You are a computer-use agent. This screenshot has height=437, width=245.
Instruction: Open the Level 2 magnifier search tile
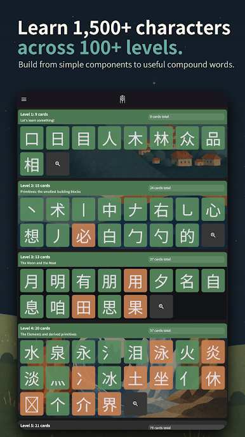coord(213,235)
